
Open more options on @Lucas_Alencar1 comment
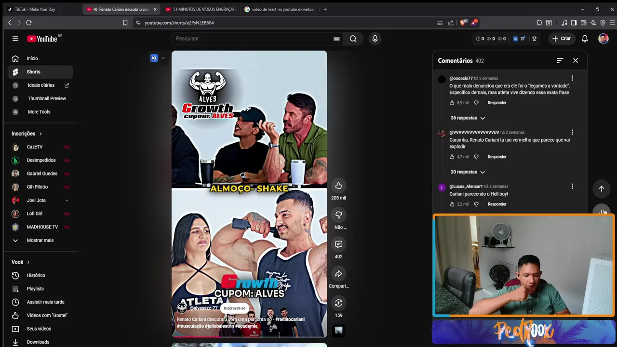coord(572,186)
